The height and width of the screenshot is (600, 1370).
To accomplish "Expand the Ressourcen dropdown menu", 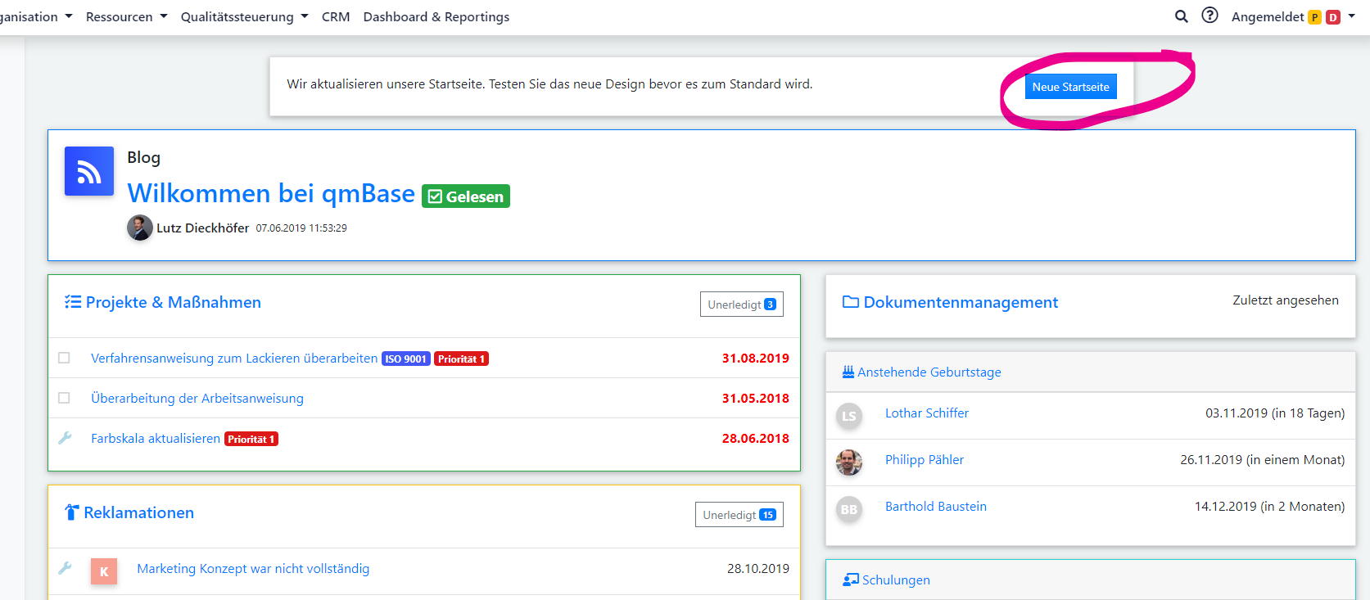I will [127, 16].
